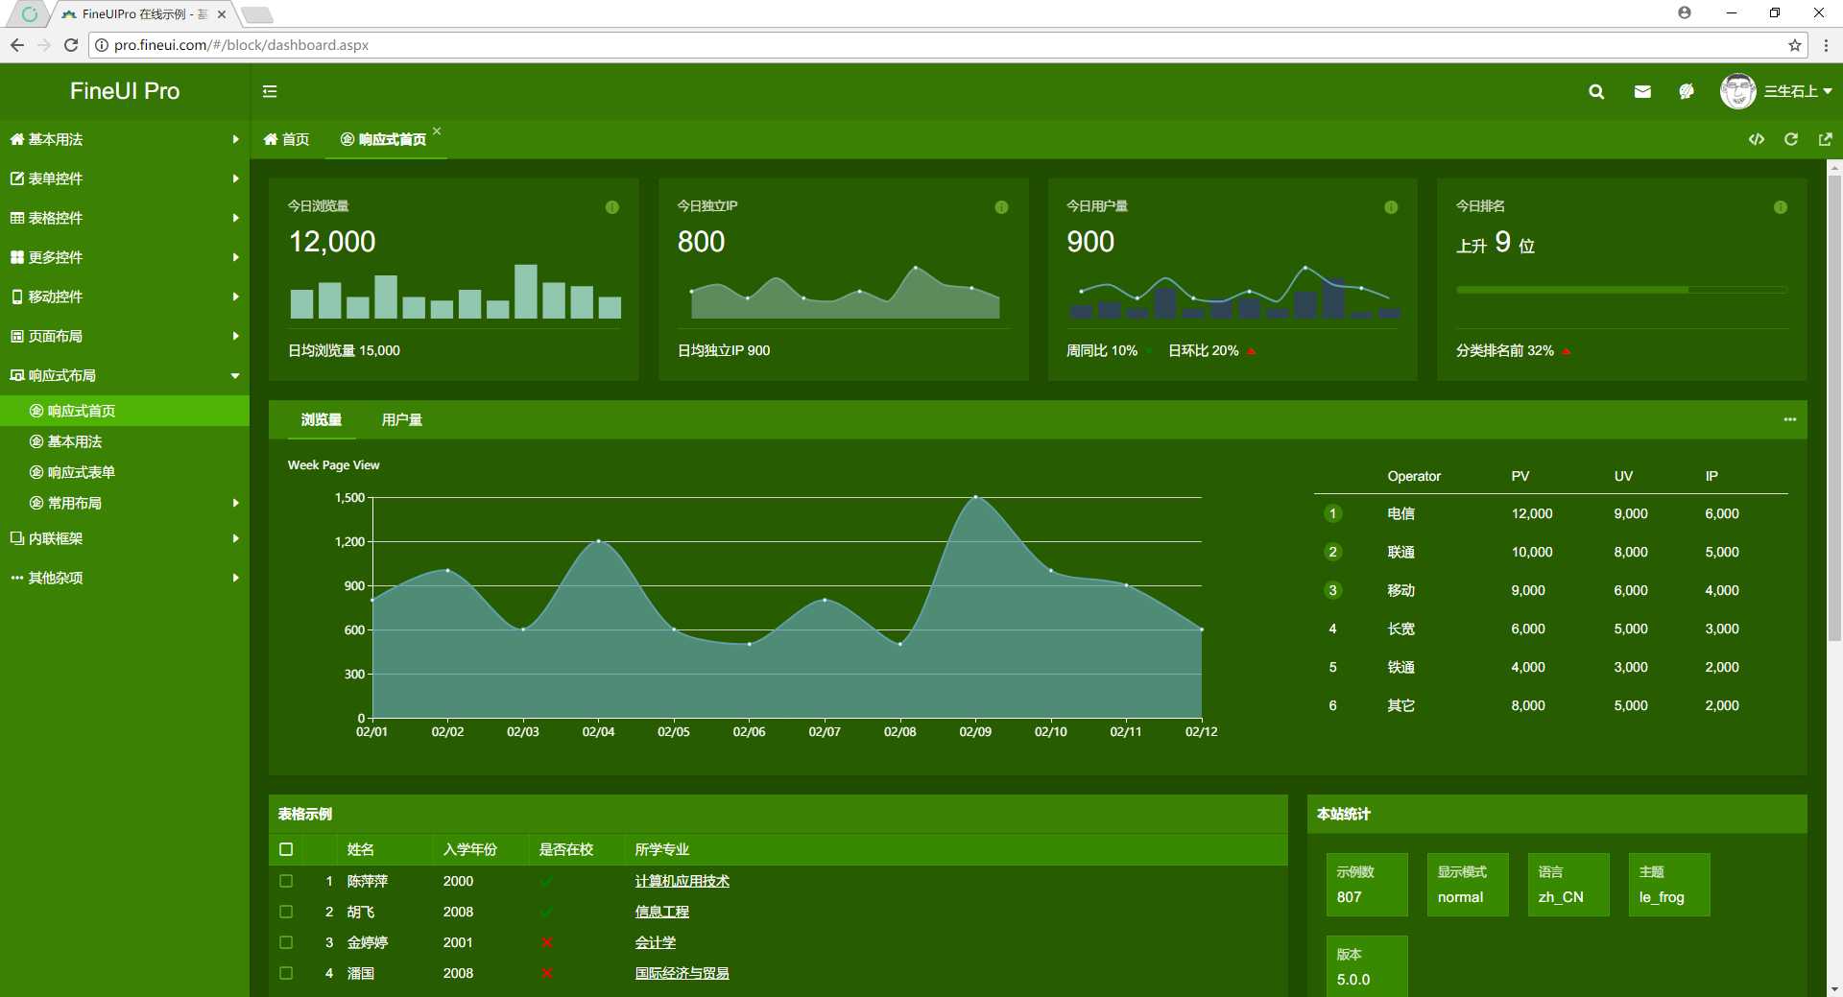
Task: Open the Chrome profile account icon
Action: (1685, 12)
